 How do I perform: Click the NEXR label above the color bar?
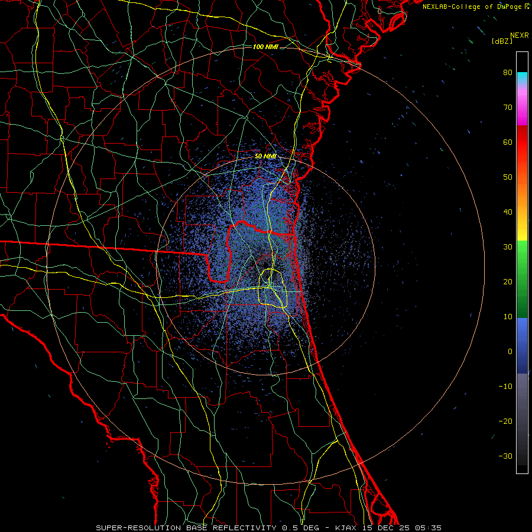coord(520,35)
